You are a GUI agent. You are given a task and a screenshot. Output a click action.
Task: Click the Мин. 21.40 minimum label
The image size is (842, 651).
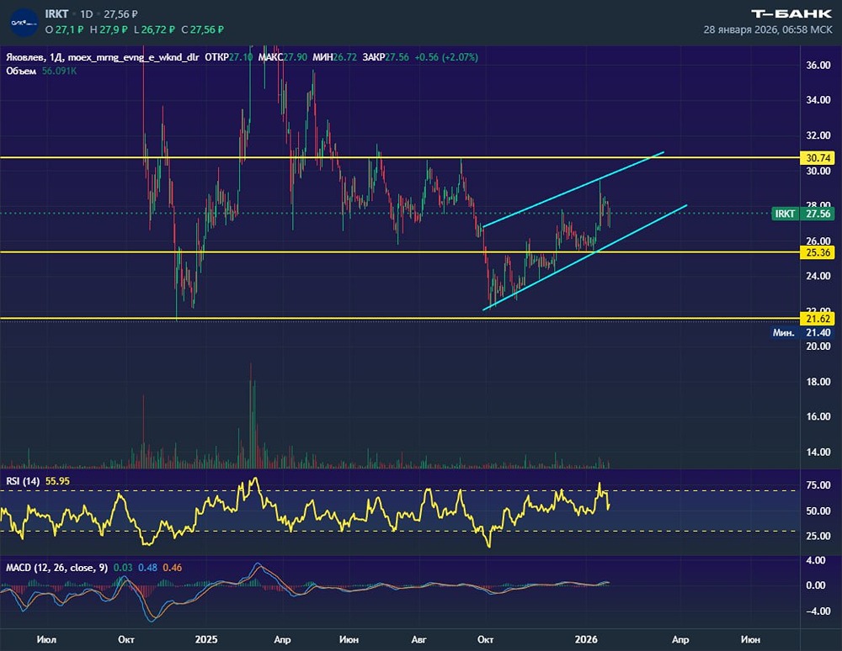pos(802,332)
